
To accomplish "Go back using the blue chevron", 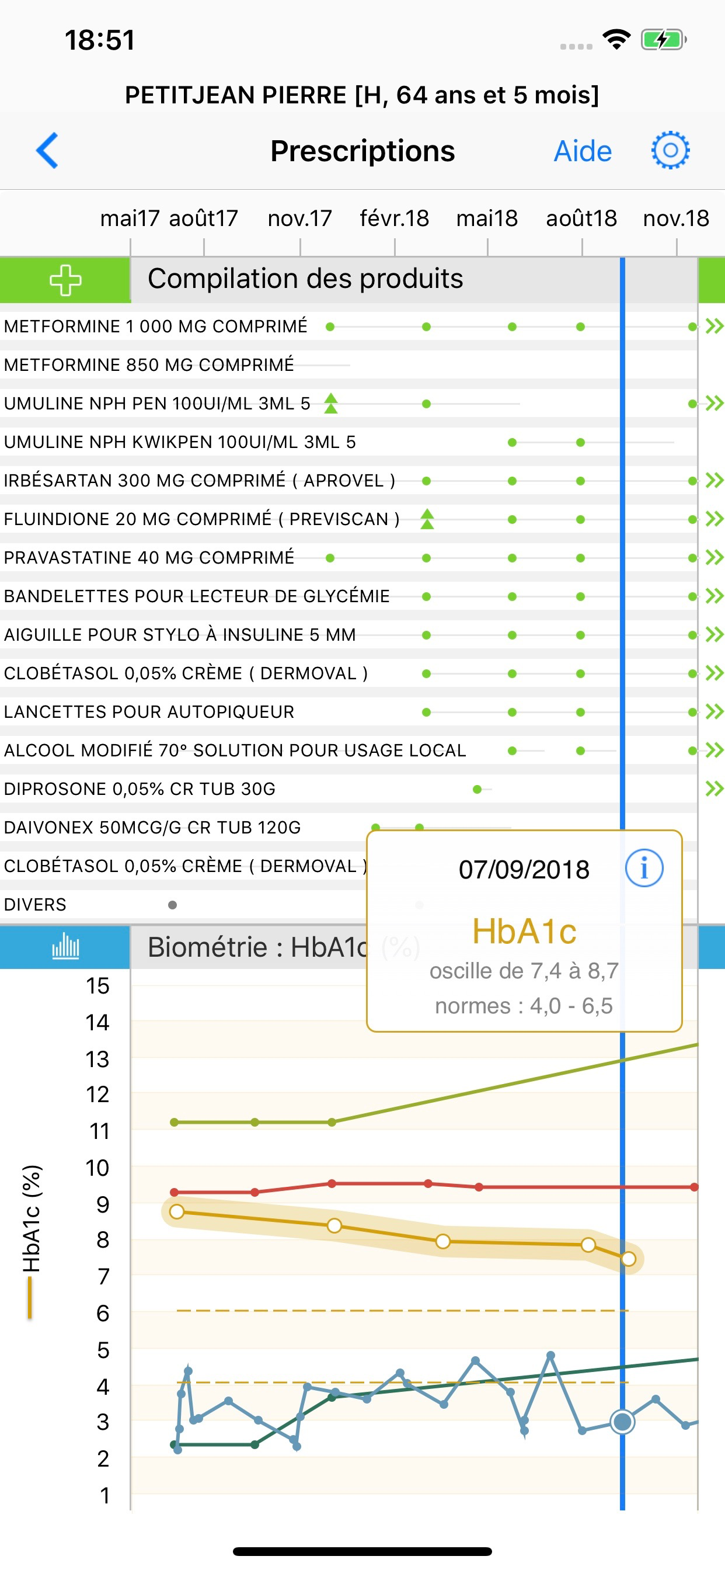I will pos(47,151).
